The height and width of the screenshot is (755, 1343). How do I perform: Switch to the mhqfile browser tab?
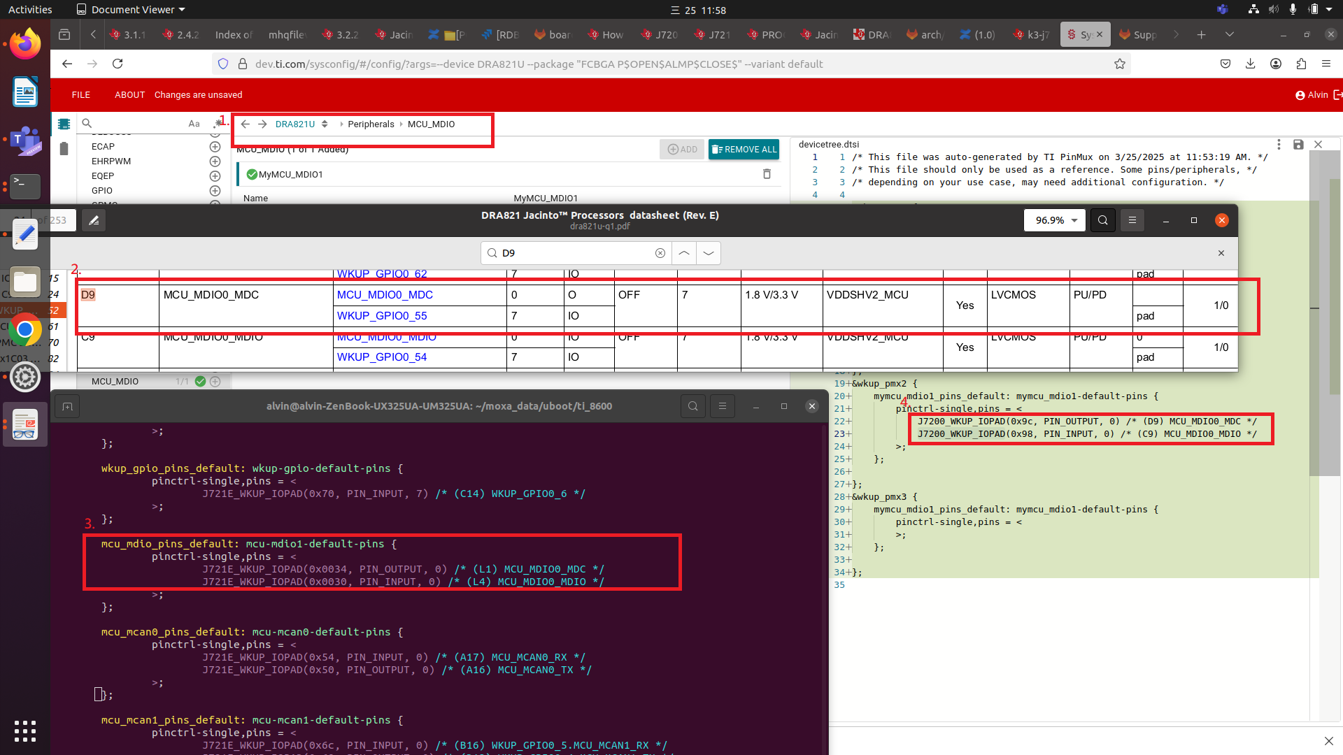click(x=287, y=34)
